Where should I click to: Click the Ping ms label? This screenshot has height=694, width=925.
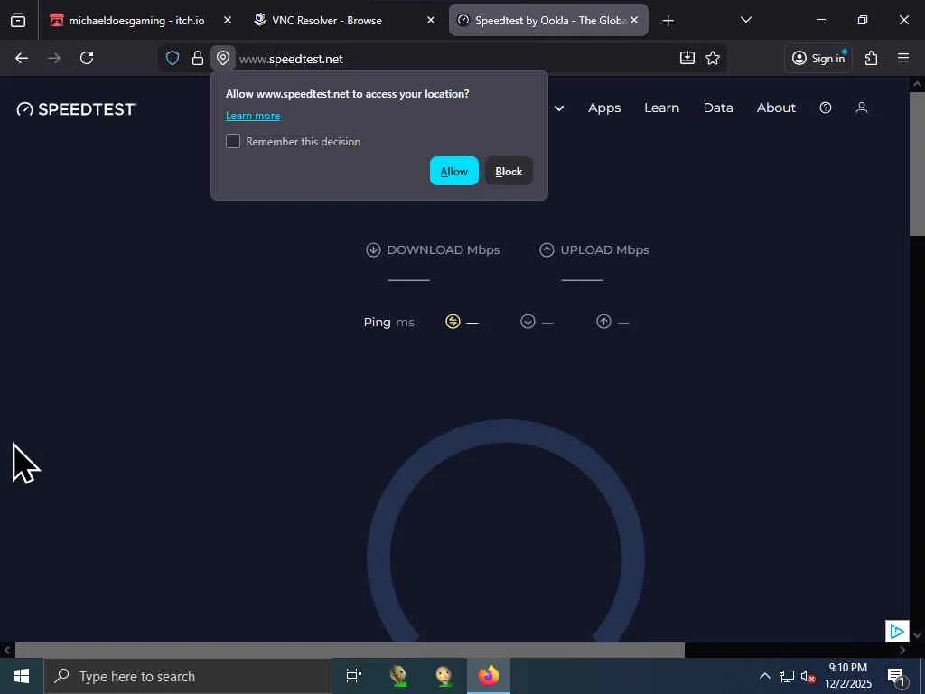click(x=388, y=323)
